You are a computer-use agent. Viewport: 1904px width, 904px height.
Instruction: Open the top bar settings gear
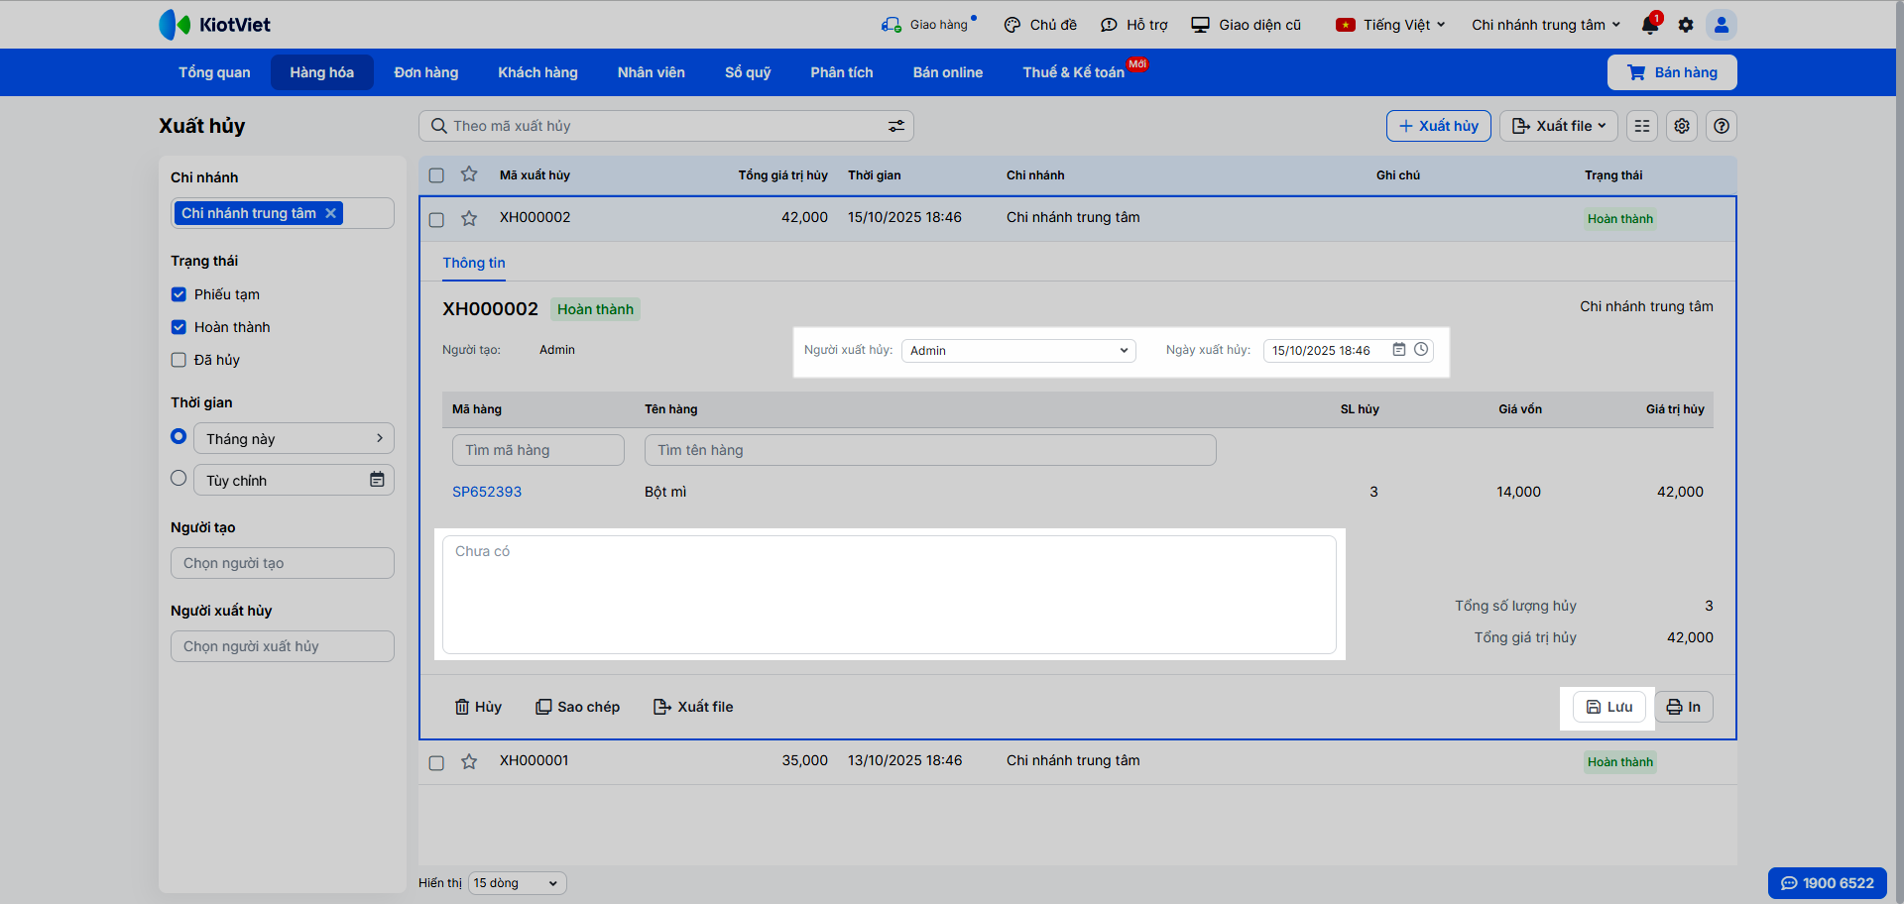(1686, 25)
